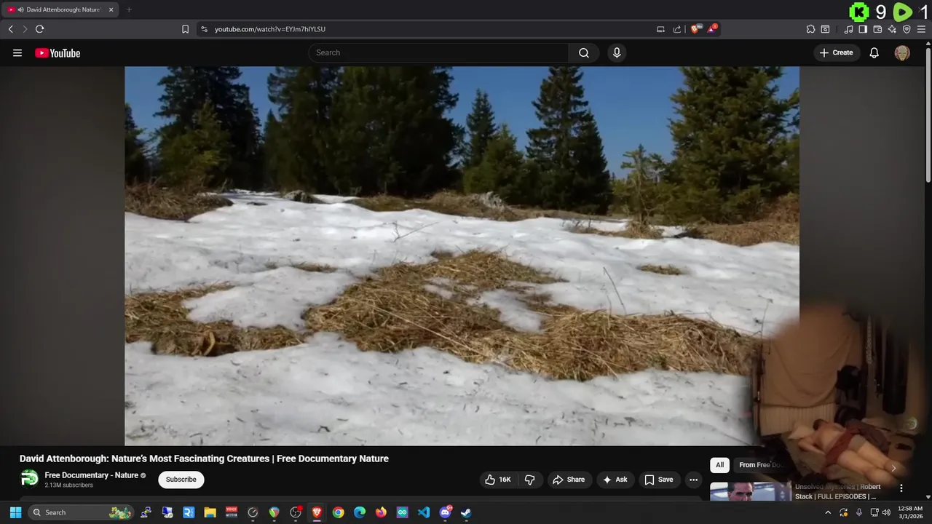Start voice search with the microphone icon
The image size is (932, 524).
click(x=617, y=52)
